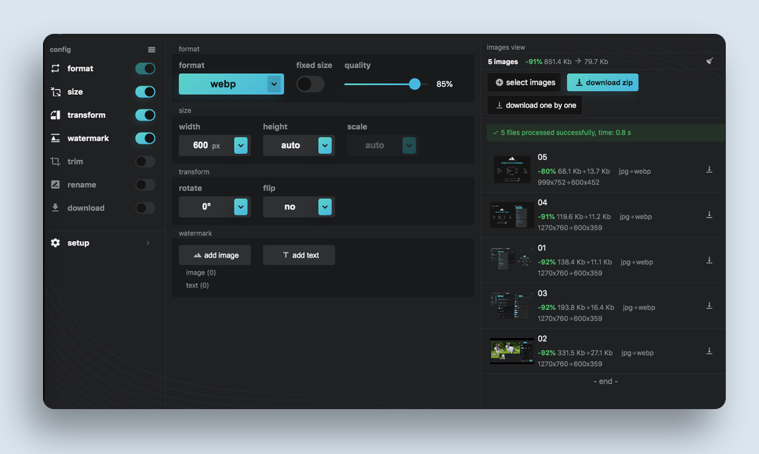Enable the rename switch
759x454 pixels.
point(145,185)
